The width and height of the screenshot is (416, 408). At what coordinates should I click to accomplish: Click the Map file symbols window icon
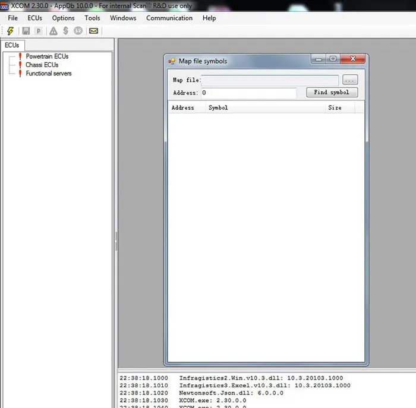tap(172, 61)
